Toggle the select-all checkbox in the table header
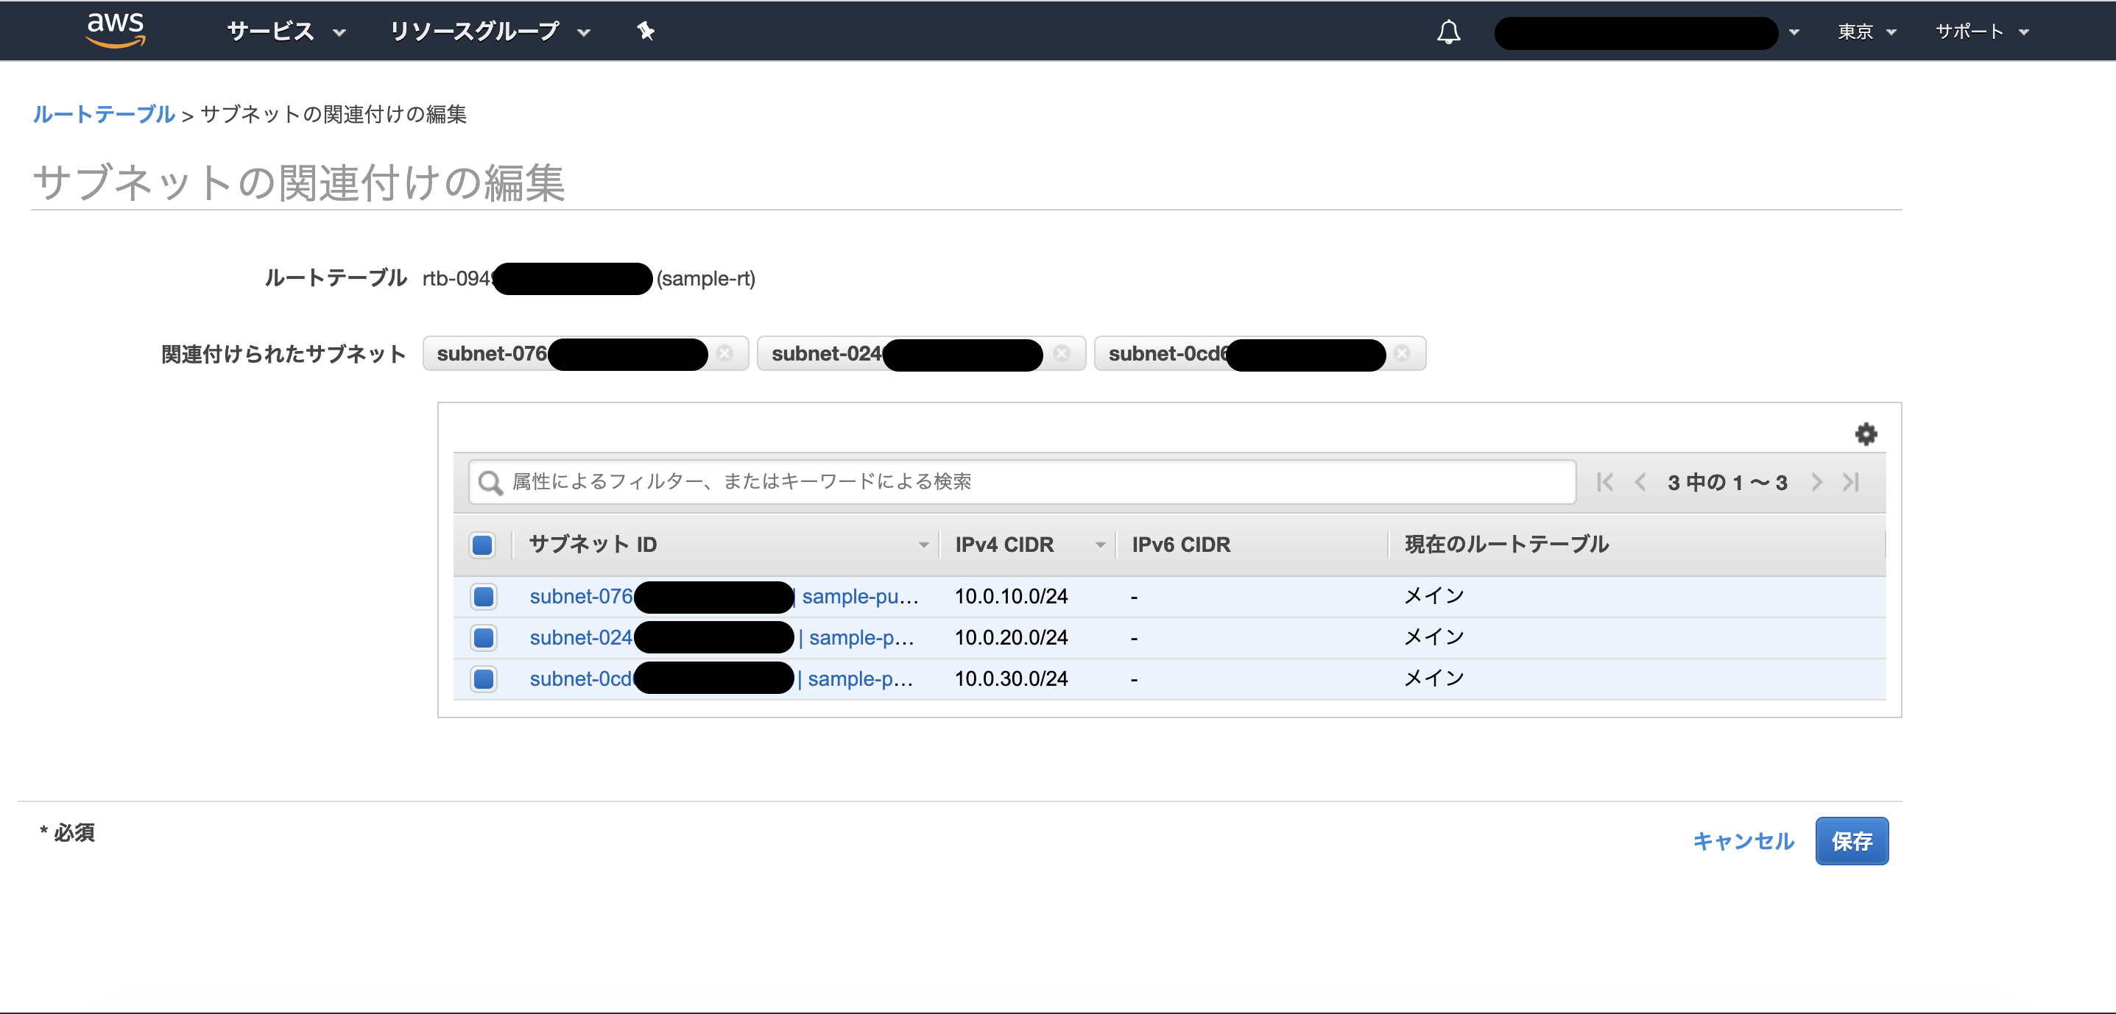The image size is (2116, 1014). 482,545
